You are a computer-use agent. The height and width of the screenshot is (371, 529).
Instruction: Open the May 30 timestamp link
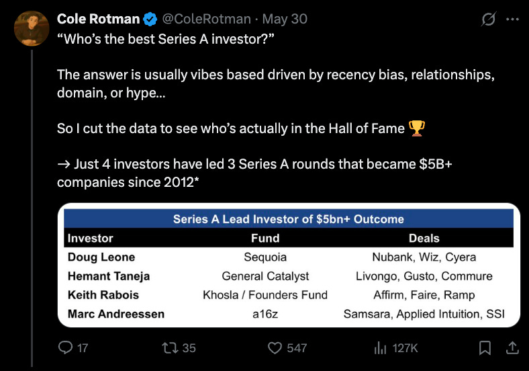[x=285, y=19]
